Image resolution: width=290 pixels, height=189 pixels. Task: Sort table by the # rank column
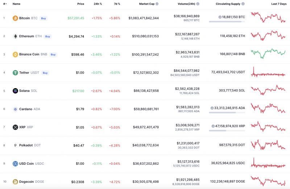5,4
